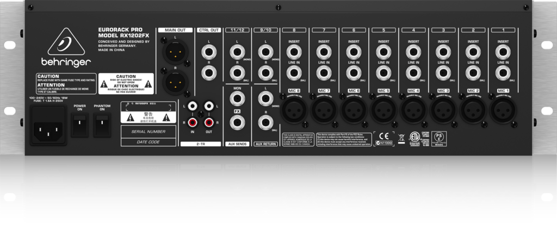
Task: Click the AUX RETURN L mono jack
Action: 265,98
